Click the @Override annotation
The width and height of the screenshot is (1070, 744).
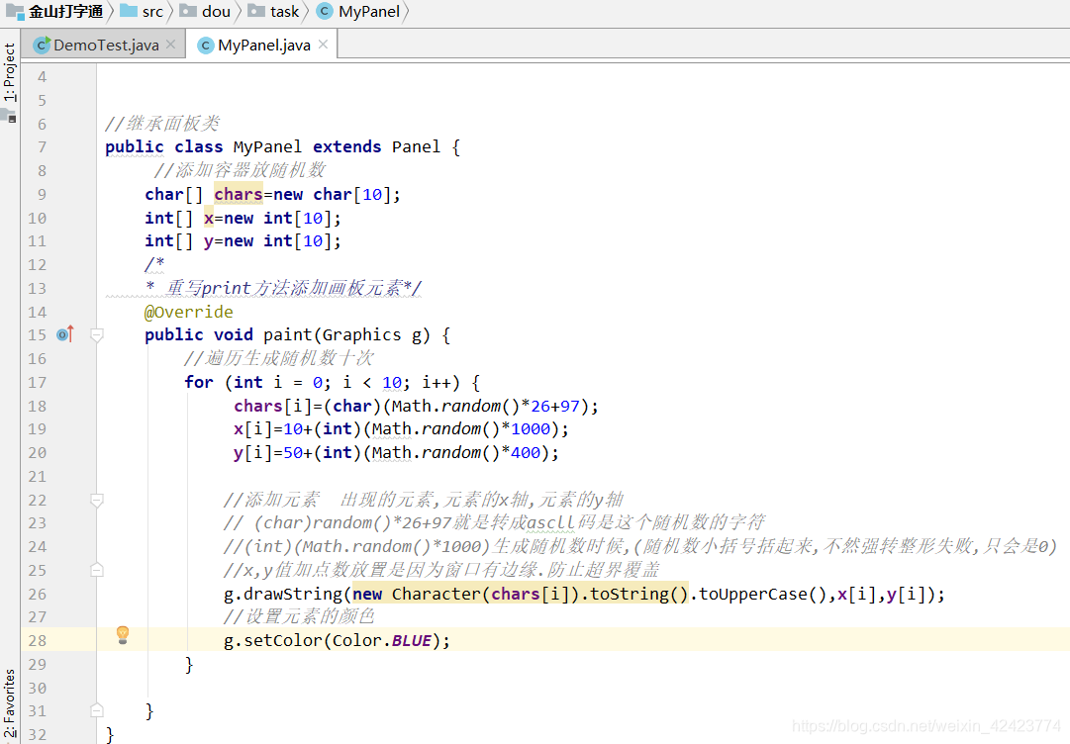tap(189, 312)
